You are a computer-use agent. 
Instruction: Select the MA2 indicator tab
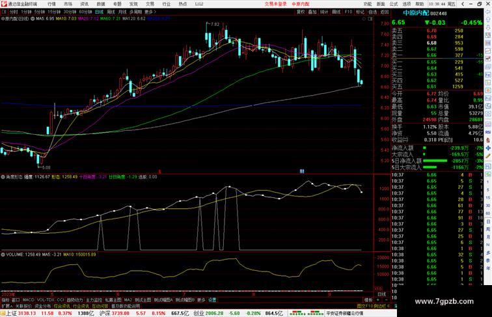(x=128, y=300)
